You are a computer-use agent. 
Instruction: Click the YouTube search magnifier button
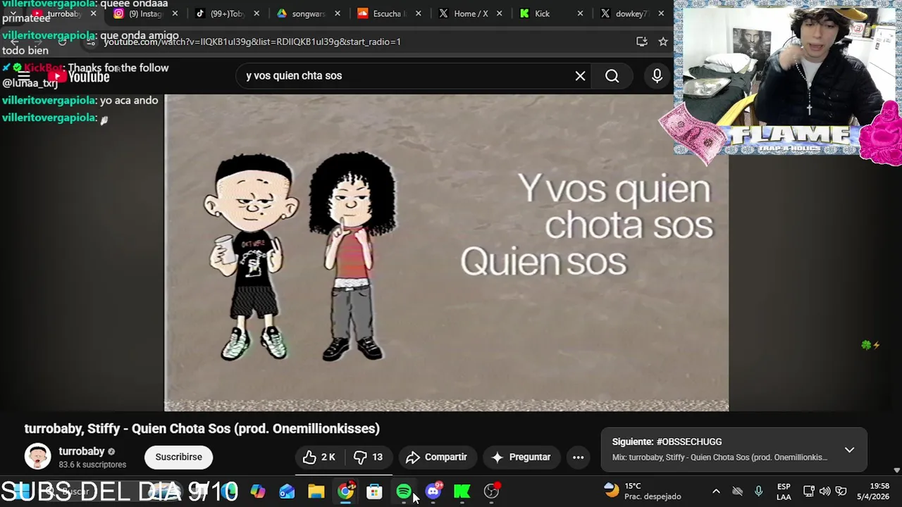612,75
